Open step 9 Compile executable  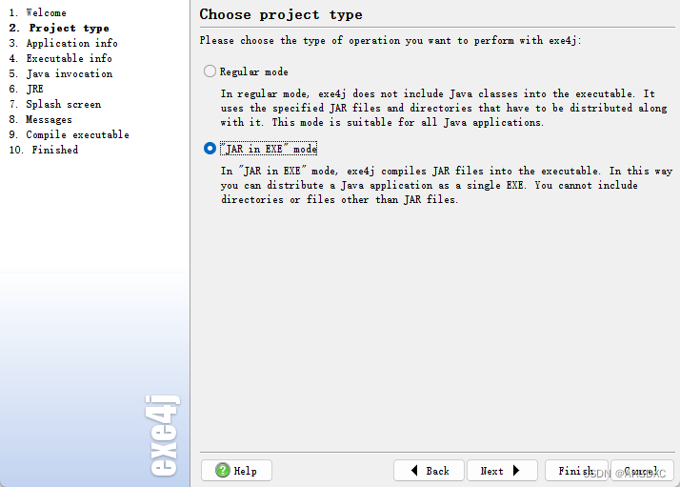[69, 134]
